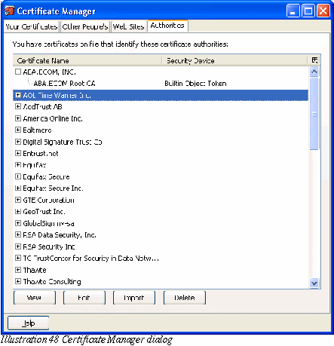
Task: Click the View button
Action: [35, 298]
